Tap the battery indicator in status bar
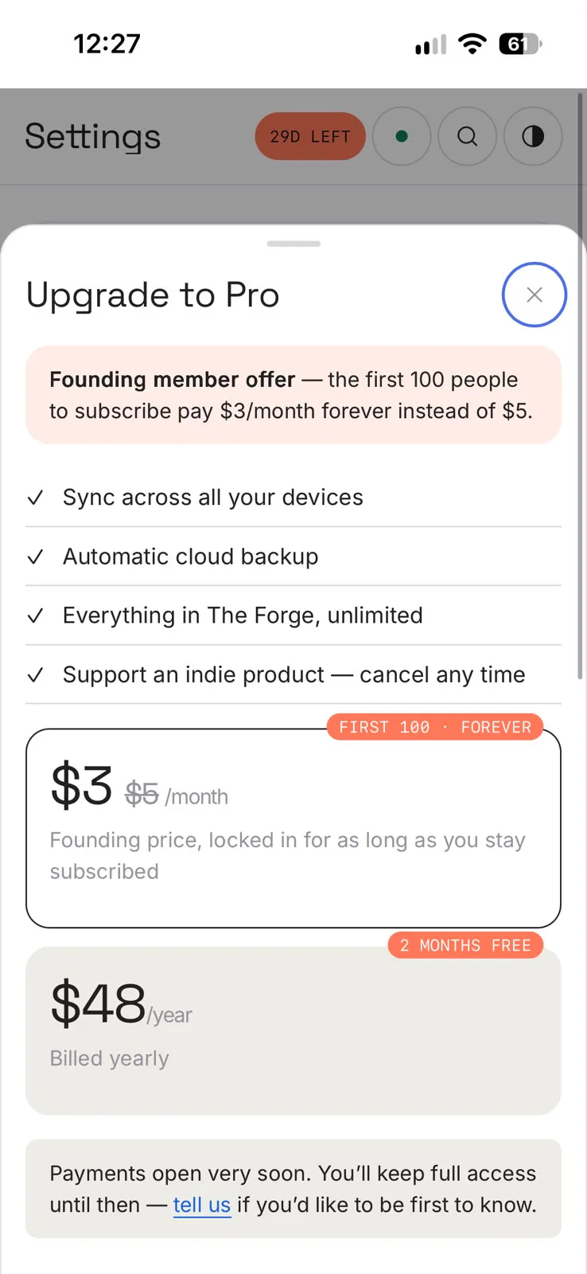 point(520,44)
